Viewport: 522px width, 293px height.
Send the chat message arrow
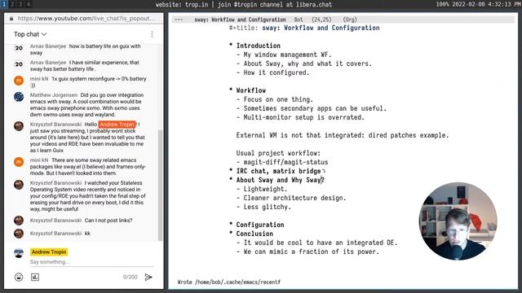148,277
